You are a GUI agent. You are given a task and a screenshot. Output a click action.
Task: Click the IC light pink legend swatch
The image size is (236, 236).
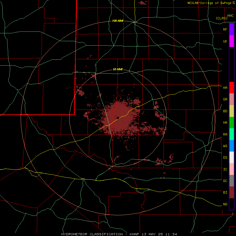232,169
